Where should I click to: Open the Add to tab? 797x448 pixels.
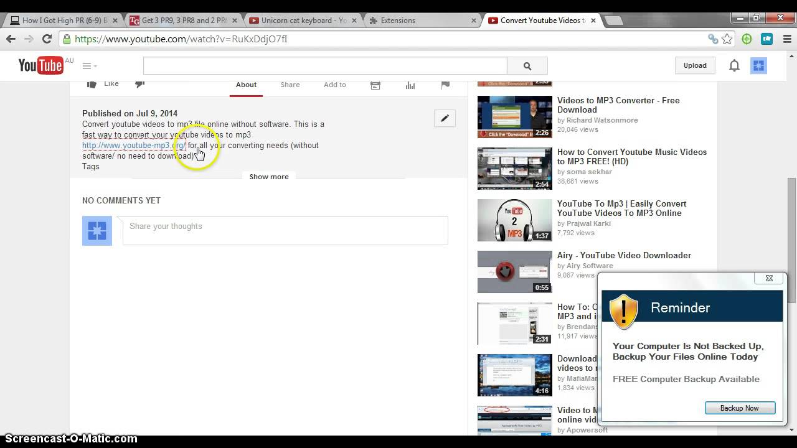click(335, 85)
